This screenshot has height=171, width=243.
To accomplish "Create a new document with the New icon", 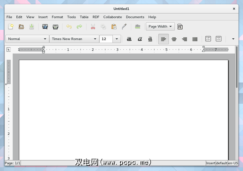I will (11, 27).
